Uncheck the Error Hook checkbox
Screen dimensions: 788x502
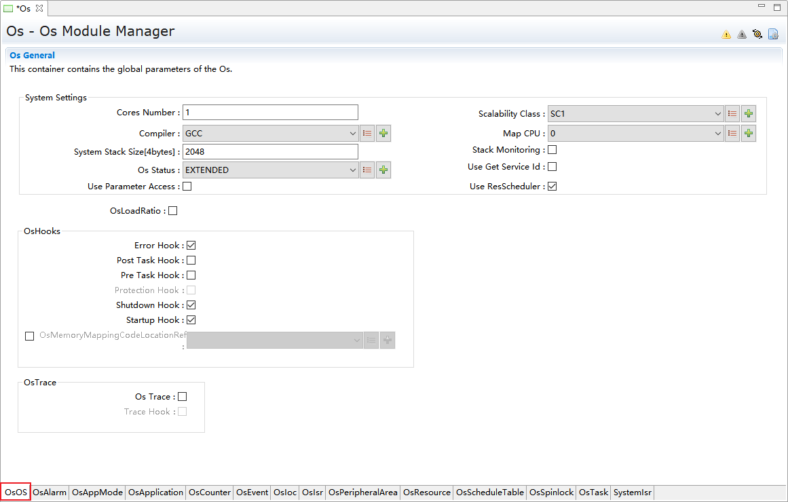click(191, 246)
